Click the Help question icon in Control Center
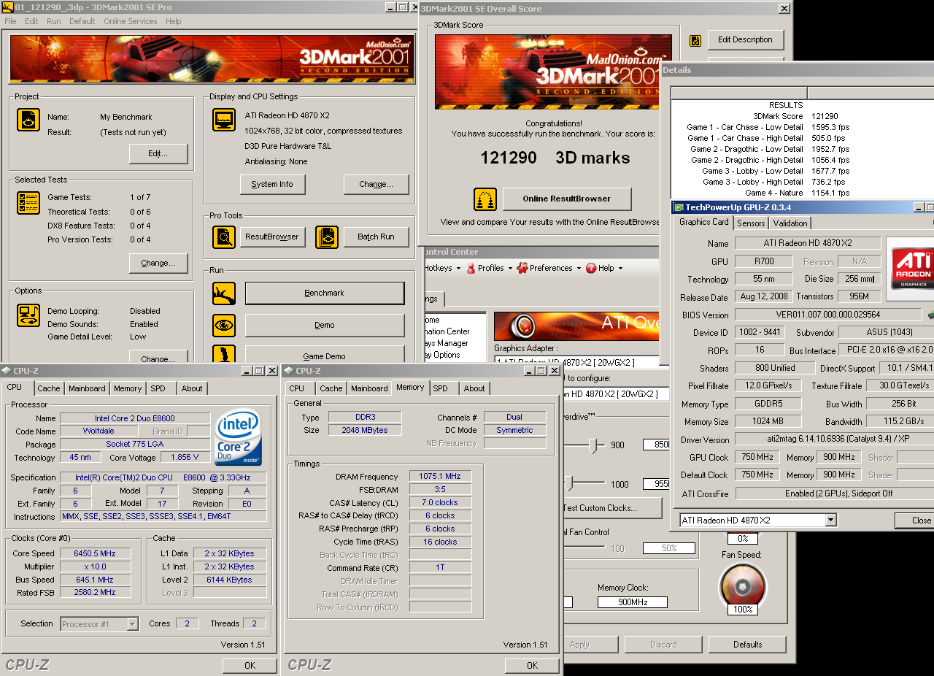 [x=591, y=268]
